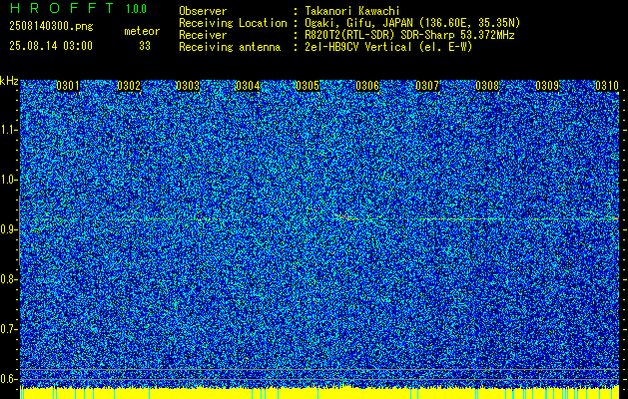The width and height of the screenshot is (628, 399).
Task: Click the timestamp 25.08.14 03:00
Action: pyautogui.click(x=51, y=46)
